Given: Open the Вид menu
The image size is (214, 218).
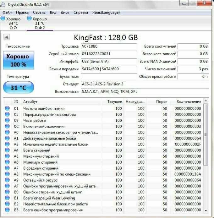Looking at the screenshot, I should click(x=53, y=13).
